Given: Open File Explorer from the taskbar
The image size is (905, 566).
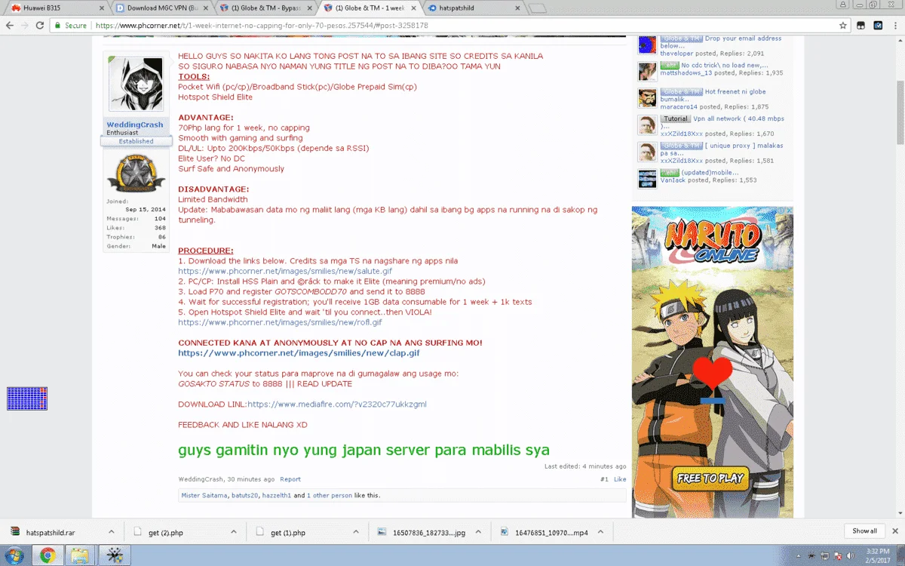Looking at the screenshot, I should point(80,556).
